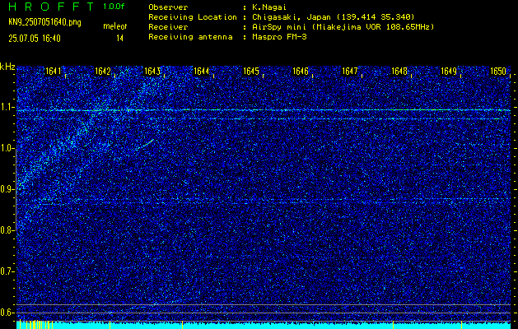
Task: Click the observer name K.Nagai
Action: [x=269, y=7]
